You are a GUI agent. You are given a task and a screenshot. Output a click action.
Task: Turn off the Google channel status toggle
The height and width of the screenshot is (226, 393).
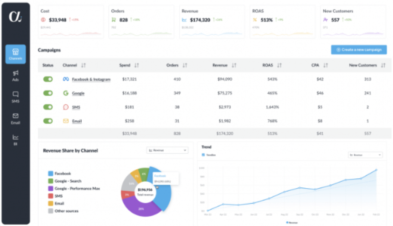click(x=48, y=93)
